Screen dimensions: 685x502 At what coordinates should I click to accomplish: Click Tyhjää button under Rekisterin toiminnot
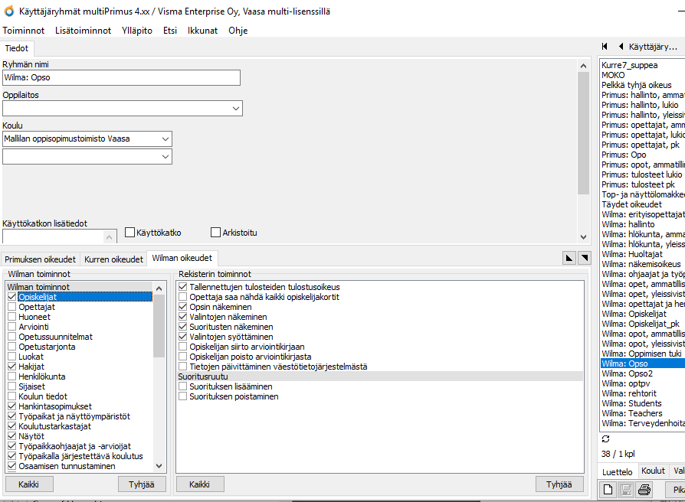(x=559, y=484)
